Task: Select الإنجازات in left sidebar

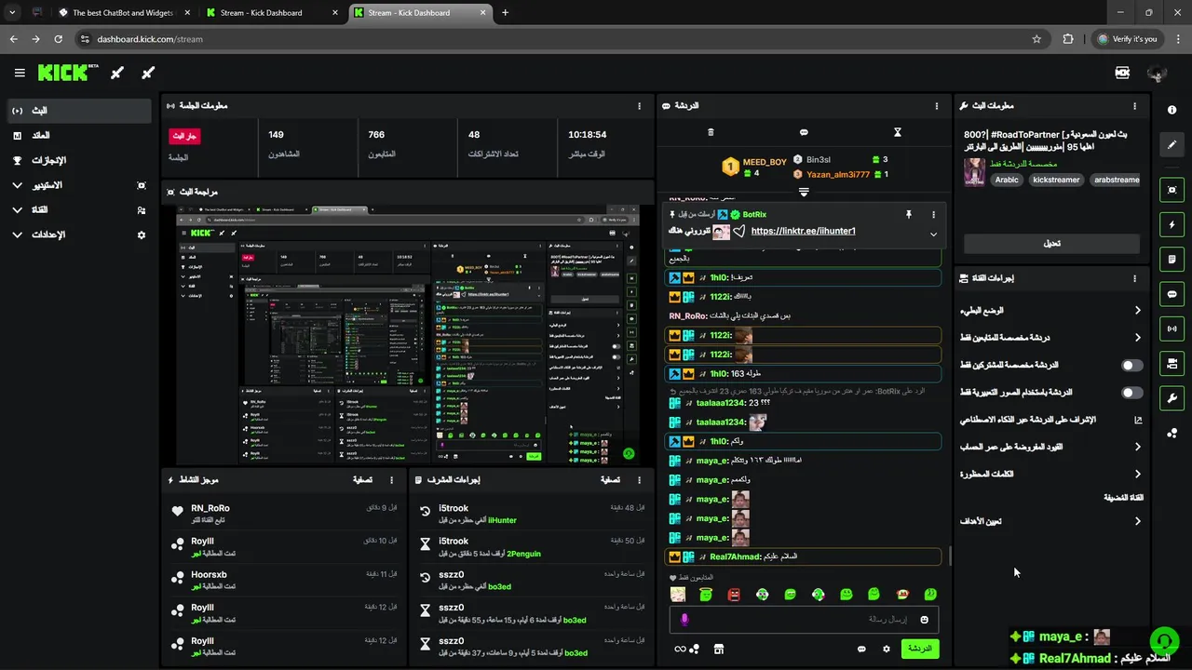Action: [78, 161]
